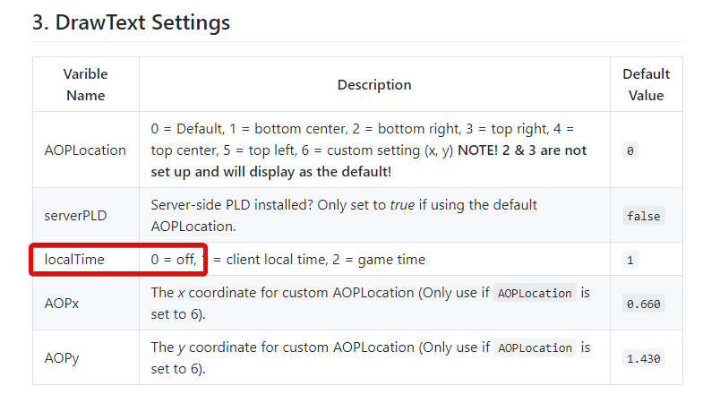Click the default value code '0' for AOPLocation

point(630,150)
